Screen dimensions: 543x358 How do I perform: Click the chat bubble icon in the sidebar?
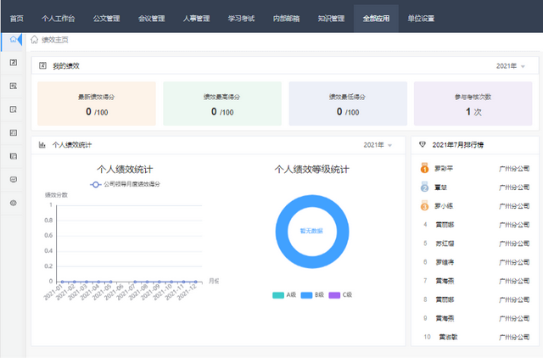tap(13, 179)
